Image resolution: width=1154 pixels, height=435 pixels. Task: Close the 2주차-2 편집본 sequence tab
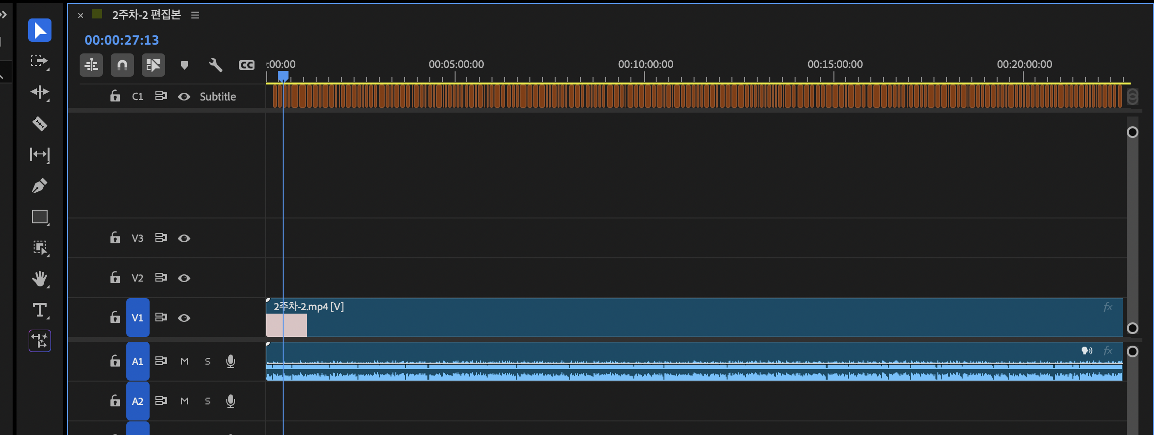(x=81, y=16)
